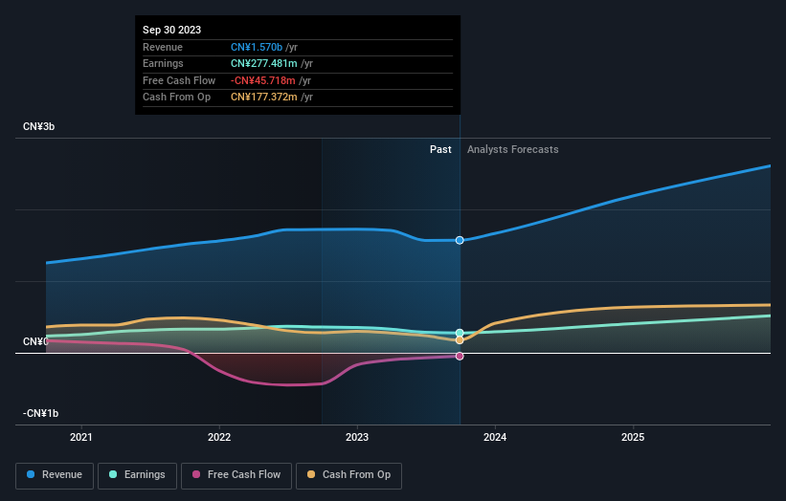Click the Revenue row label in tooltip
This screenshot has width=786, height=501.
click(x=163, y=47)
